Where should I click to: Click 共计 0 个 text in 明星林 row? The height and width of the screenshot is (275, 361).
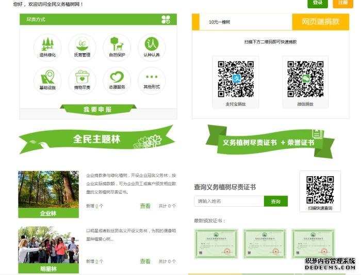coord(167,262)
